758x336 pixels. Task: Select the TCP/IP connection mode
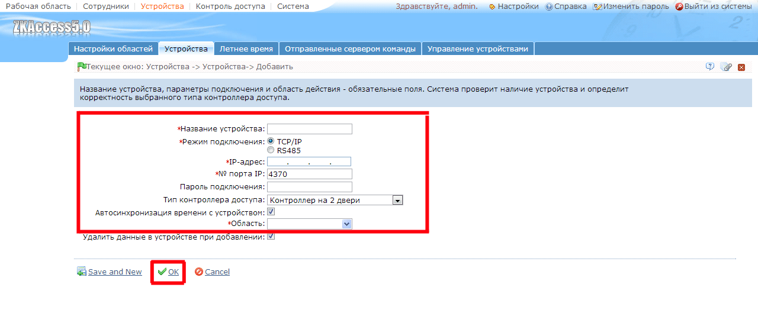click(271, 141)
